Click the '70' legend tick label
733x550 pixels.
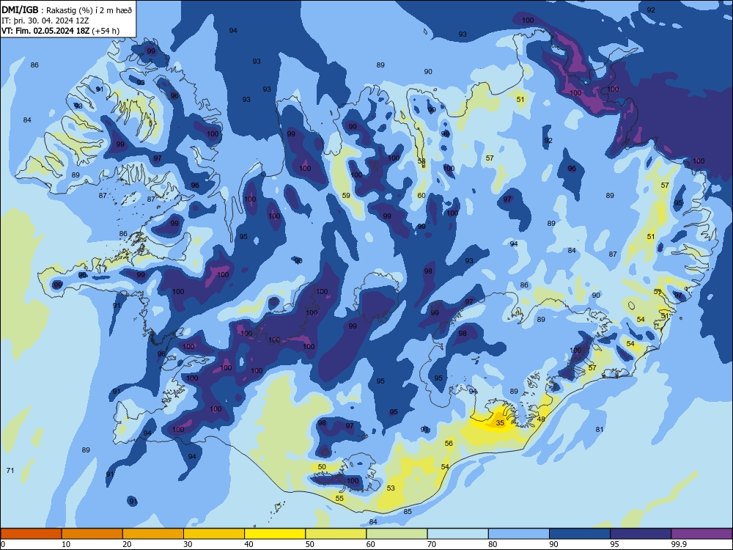pos(432,544)
